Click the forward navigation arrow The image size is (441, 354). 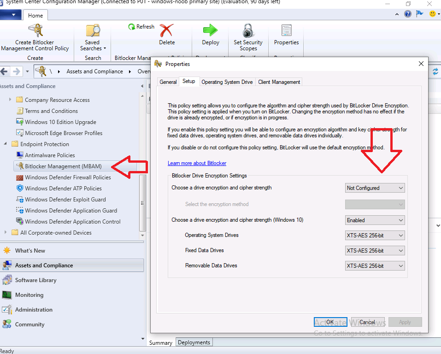[17, 71]
